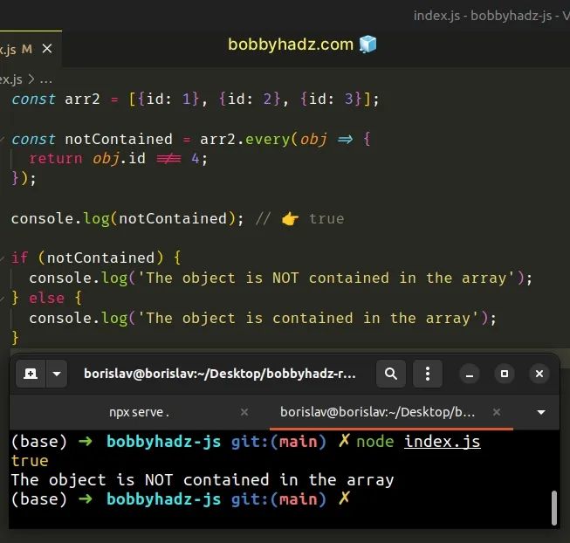Close the terminal window
570x543 pixels.
coord(539,374)
